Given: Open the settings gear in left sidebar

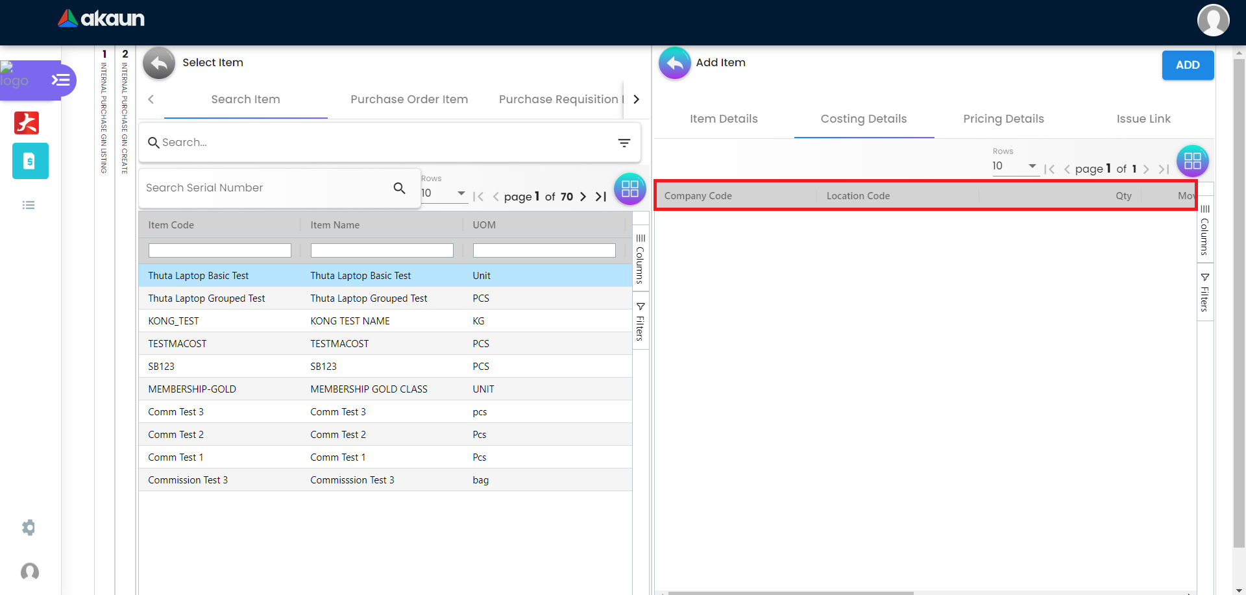Looking at the screenshot, I should 29,528.
